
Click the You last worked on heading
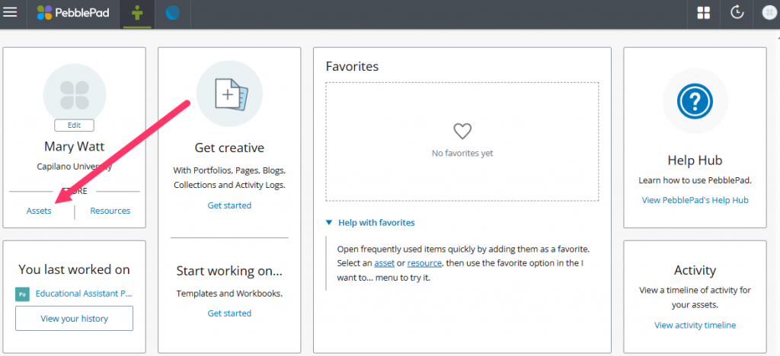point(74,269)
